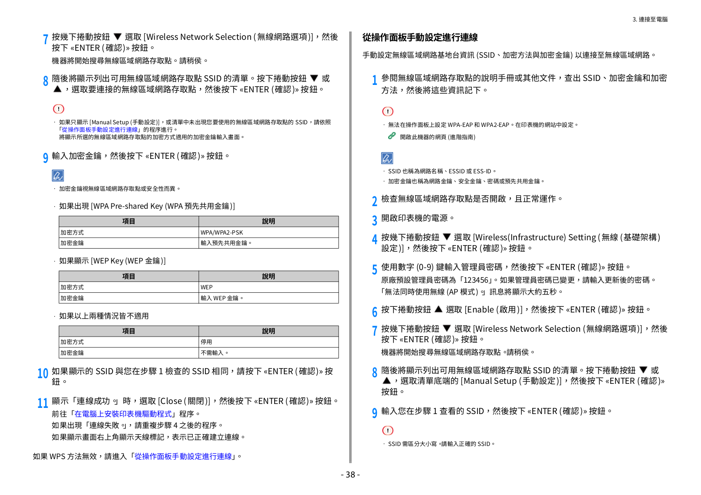
Task: Click the 加密金鑰 cell in the WEP table
Action: coord(129,298)
